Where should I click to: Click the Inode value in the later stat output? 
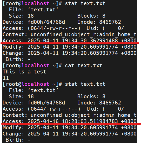(110, 103)
